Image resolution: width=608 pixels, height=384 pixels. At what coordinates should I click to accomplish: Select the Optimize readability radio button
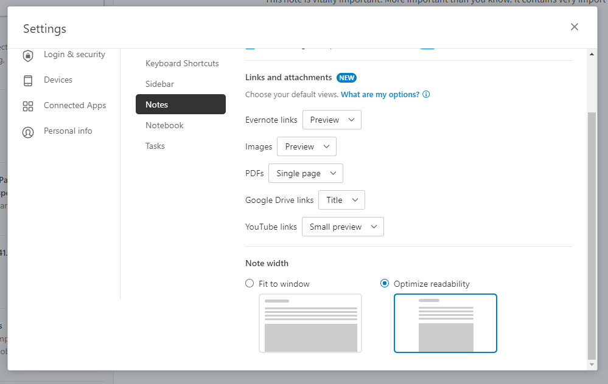tap(385, 283)
